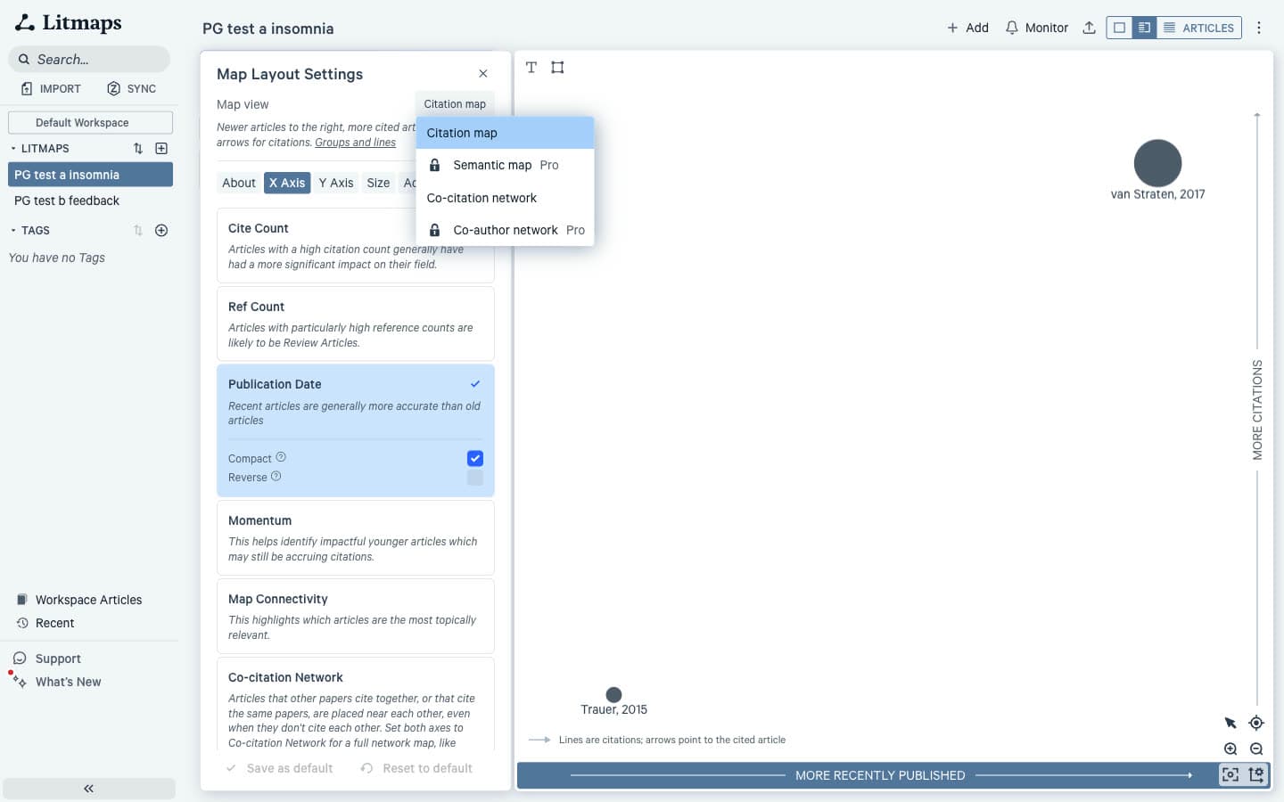Switch to split panel view icon
Screen dimensions: 1284x802
click(1144, 28)
